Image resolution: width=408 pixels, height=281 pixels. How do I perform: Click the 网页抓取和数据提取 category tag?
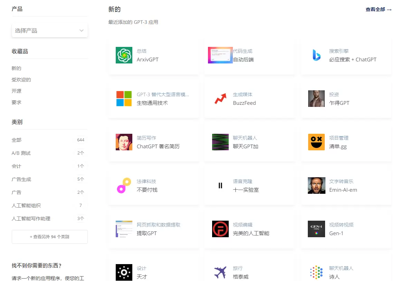pos(159,225)
